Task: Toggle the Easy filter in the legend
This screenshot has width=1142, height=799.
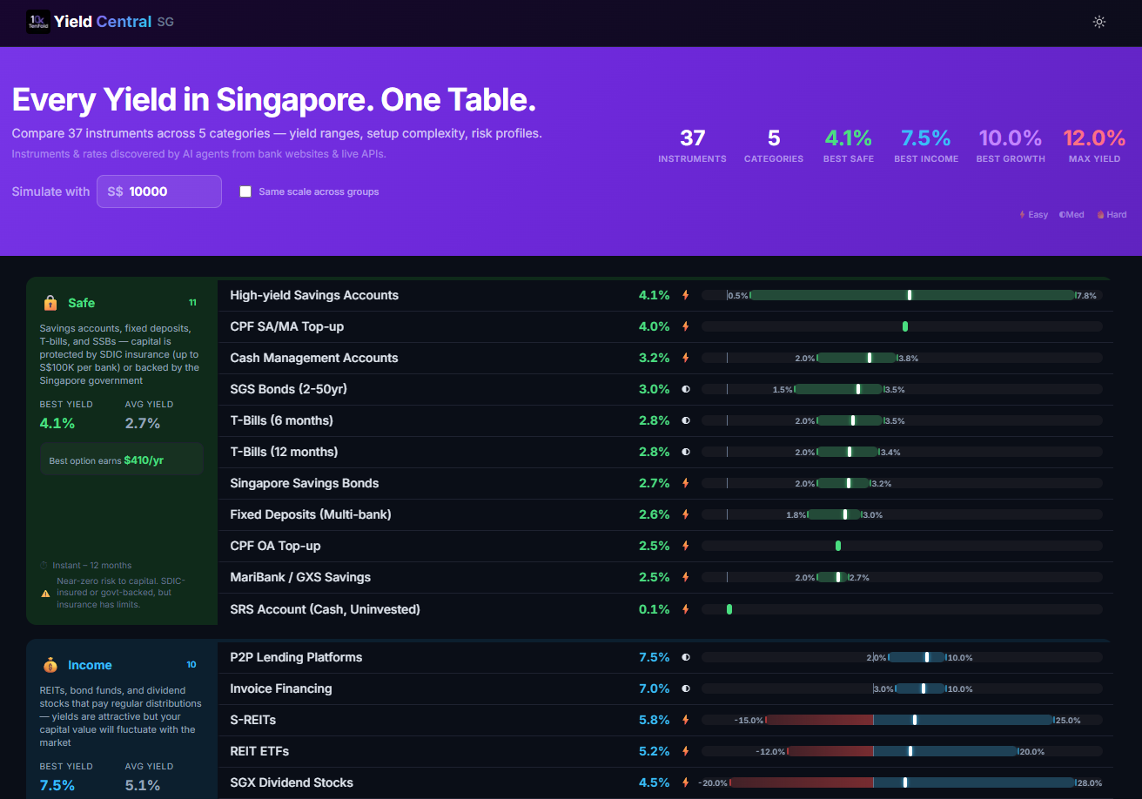Action: tap(1032, 214)
